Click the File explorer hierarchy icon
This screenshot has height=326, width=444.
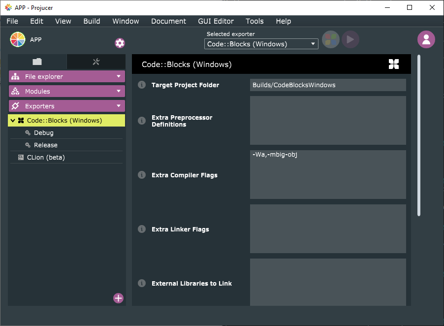(15, 76)
